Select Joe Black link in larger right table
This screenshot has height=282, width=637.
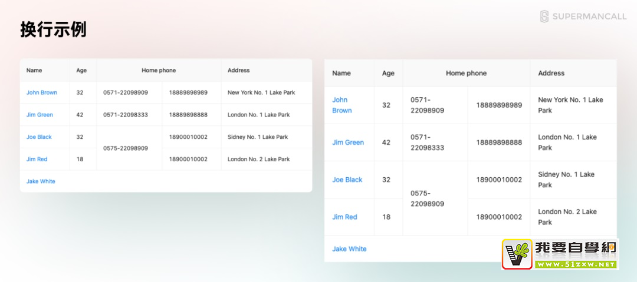tap(347, 180)
